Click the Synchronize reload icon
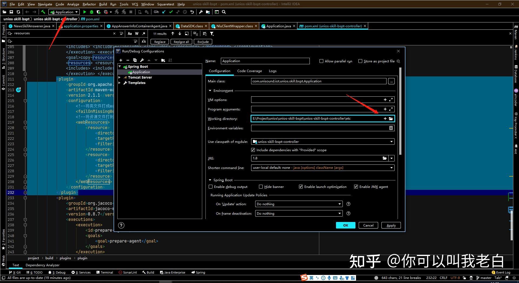This screenshot has height=283, width=519. pos(18,12)
